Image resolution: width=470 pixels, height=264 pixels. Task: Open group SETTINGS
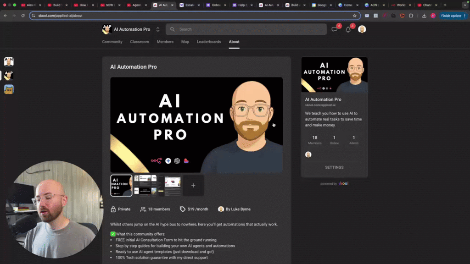(334, 167)
